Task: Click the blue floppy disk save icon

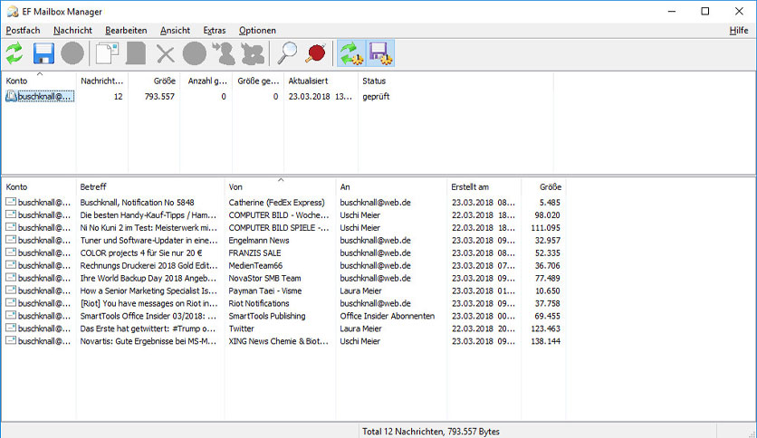Action: (x=44, y=53)
